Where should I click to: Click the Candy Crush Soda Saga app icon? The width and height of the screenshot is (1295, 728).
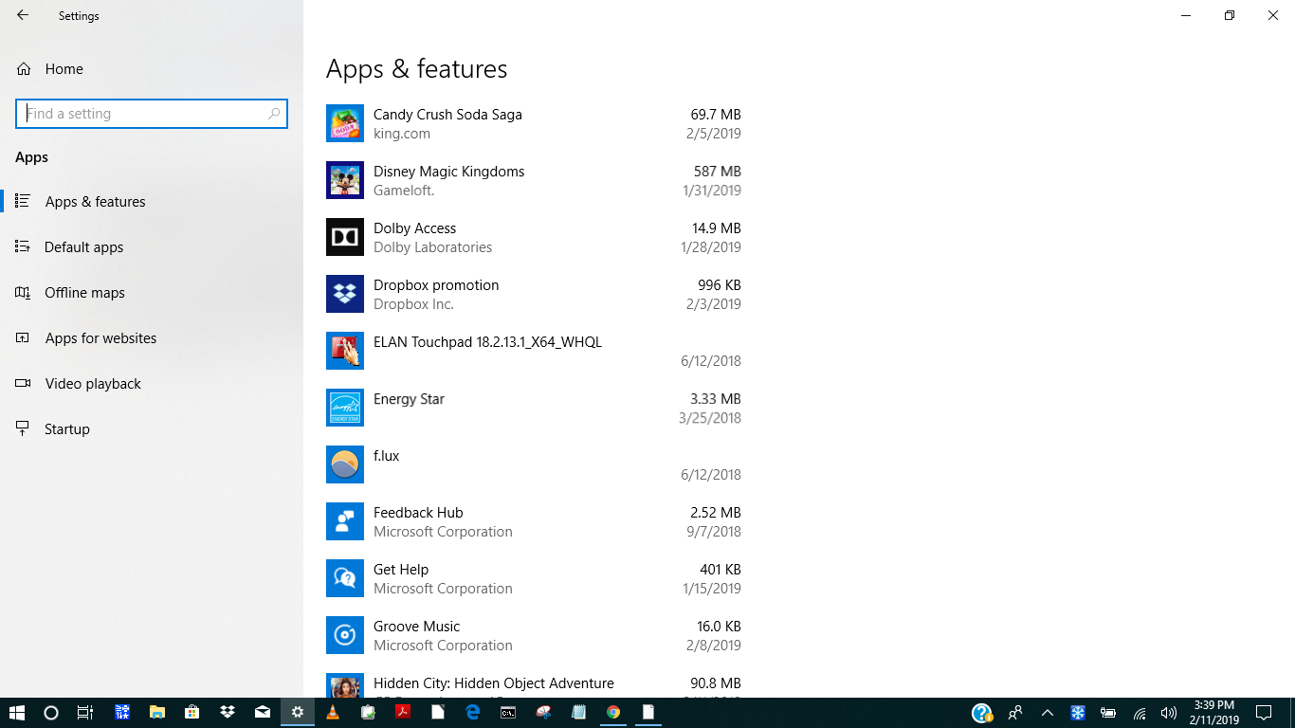click(345, 123)
